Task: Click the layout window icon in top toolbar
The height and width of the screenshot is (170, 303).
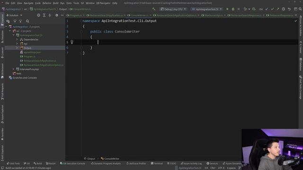Action: (295, 9)
